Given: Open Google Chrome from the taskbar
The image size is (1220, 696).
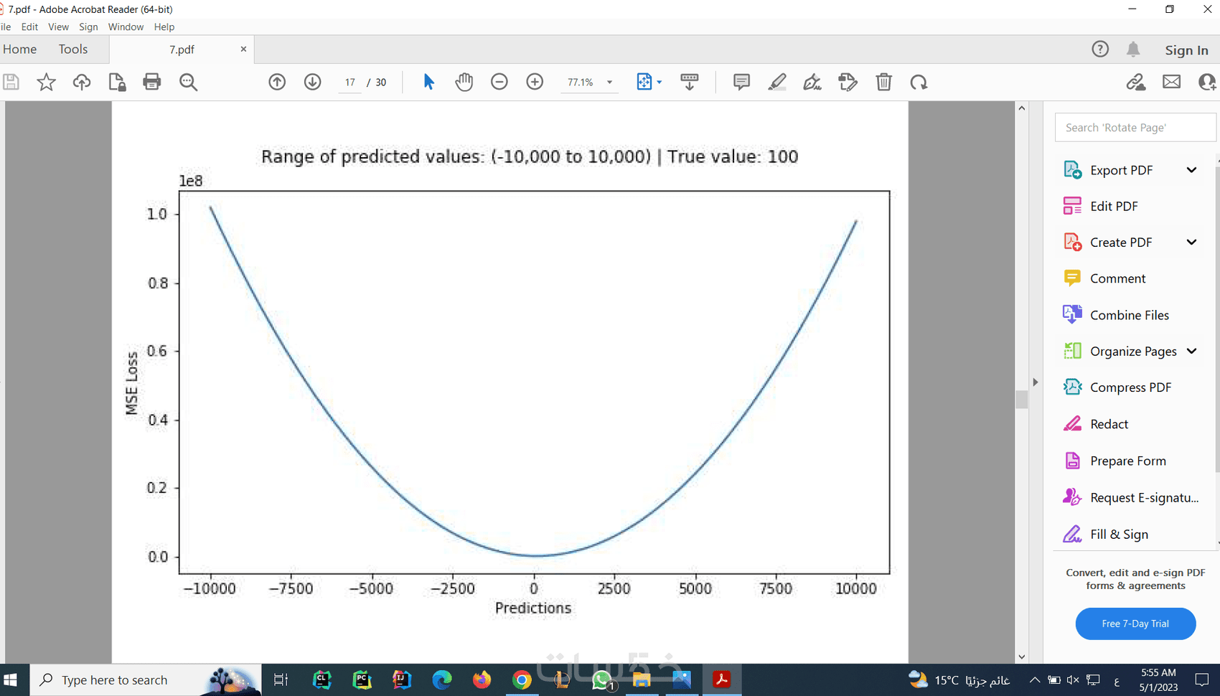Looking at the screenshot, I should [522, 679].
